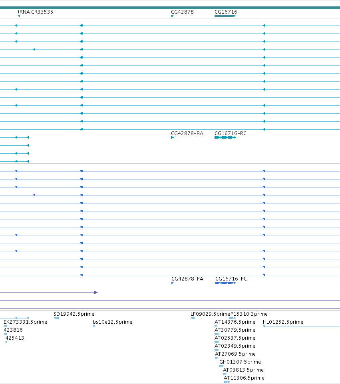Click the 425413 feature glyph
The height and width of the screenshot is (384, 340).
(x=6, y=342)
